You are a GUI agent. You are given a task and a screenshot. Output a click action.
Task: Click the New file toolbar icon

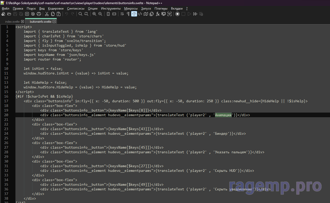tap(3, 14)
